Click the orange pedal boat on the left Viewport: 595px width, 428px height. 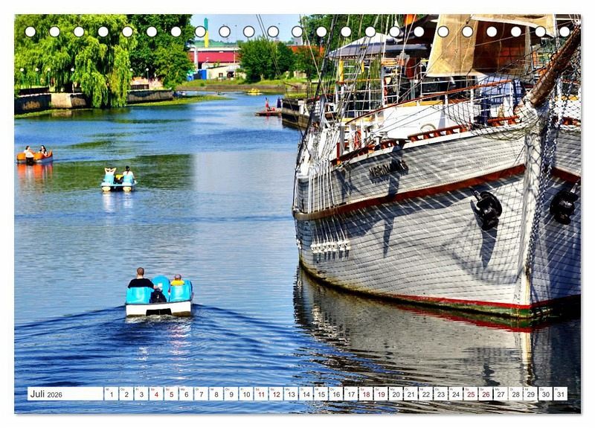click(x=35, y=156)
